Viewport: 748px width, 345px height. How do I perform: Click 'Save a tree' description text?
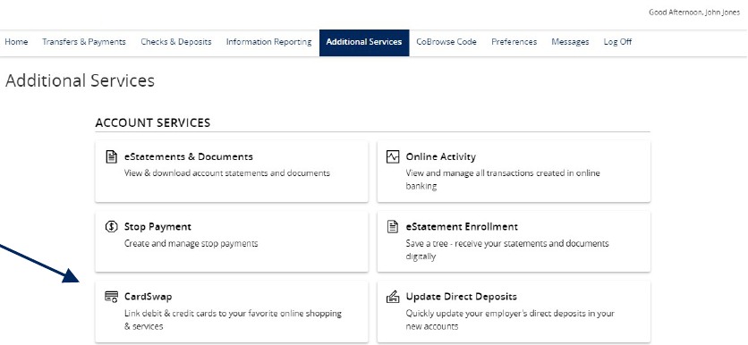507,249
